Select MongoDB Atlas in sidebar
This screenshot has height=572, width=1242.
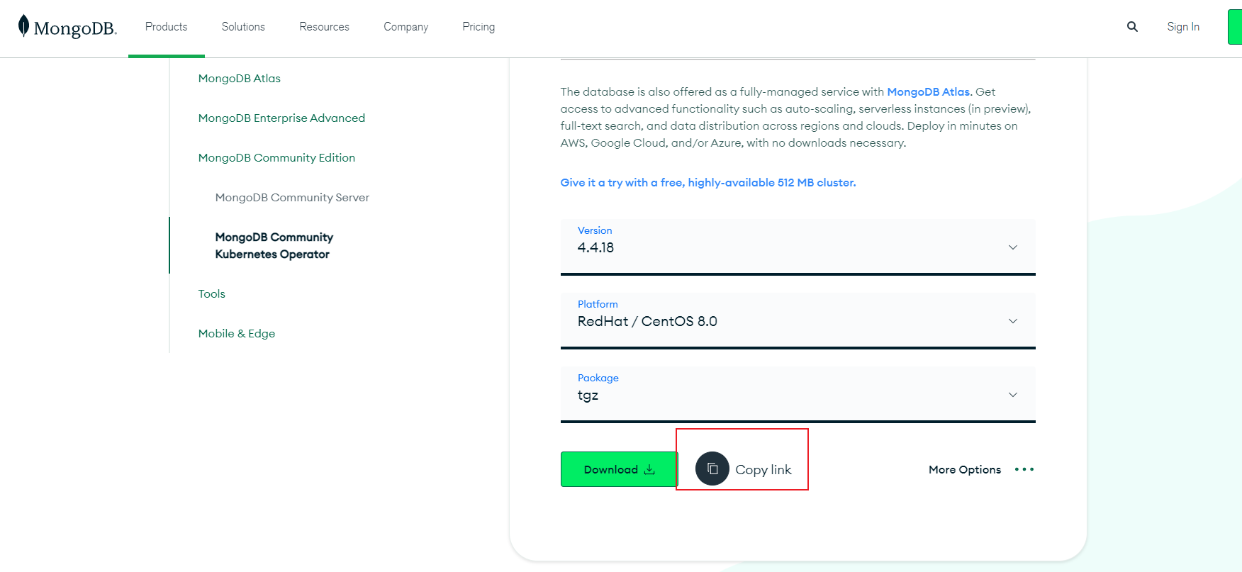point(240,78)
